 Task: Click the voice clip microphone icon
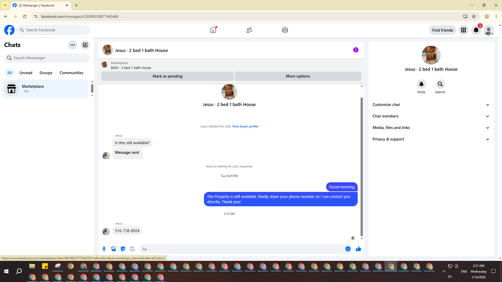pos(104,249)
